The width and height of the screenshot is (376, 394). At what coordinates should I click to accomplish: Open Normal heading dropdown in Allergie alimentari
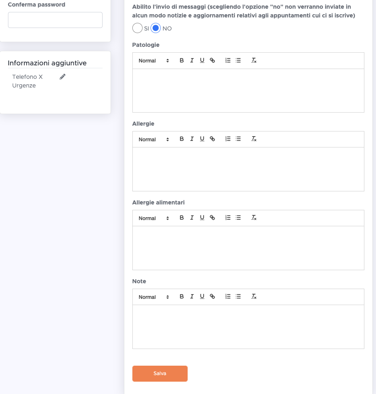[x=153, y=218]
